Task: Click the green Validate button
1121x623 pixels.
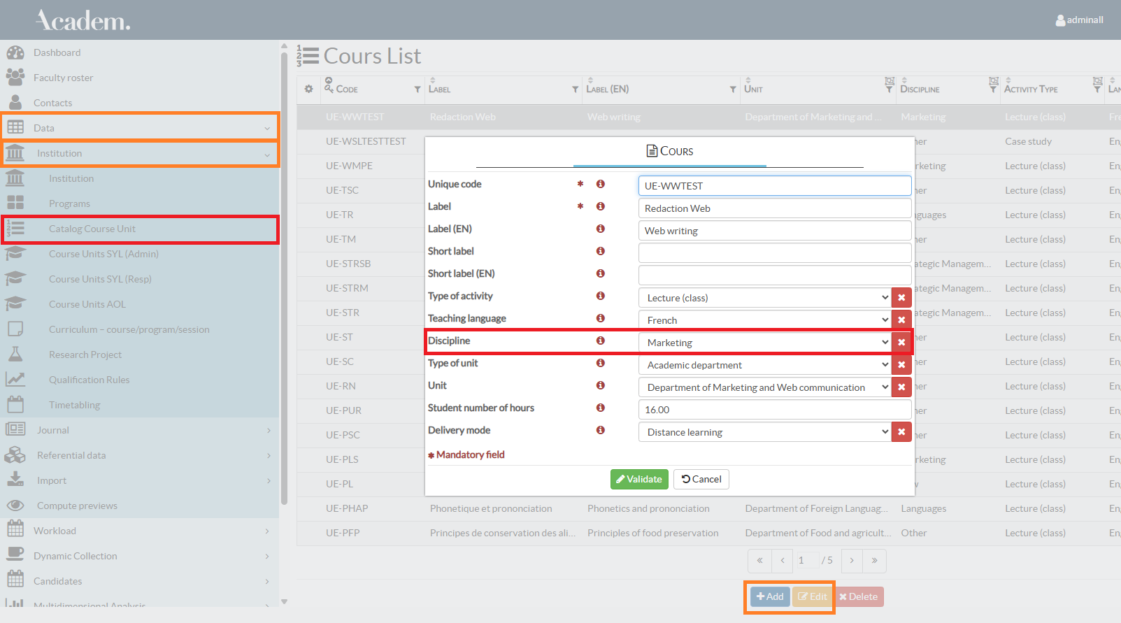Action: (639, 479)
